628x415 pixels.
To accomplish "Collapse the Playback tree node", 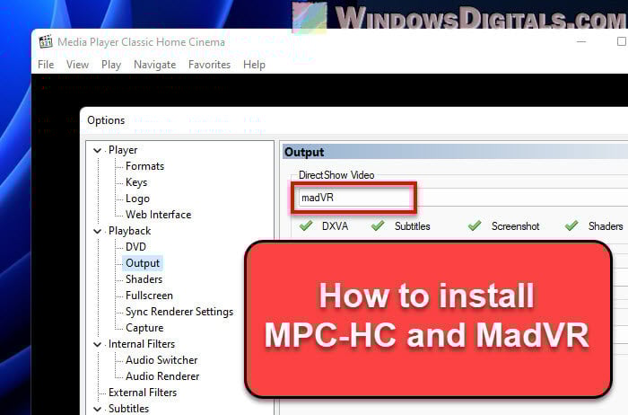I will click(97, 232).
